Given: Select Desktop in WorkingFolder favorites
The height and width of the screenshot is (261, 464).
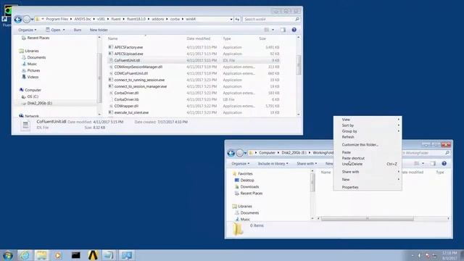Looking at the screenshot, I should [x=247, y=181].
